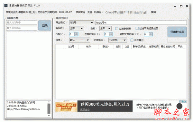
Task: Enable 过滤群管理 checkbox
Action: pos(116,29)
